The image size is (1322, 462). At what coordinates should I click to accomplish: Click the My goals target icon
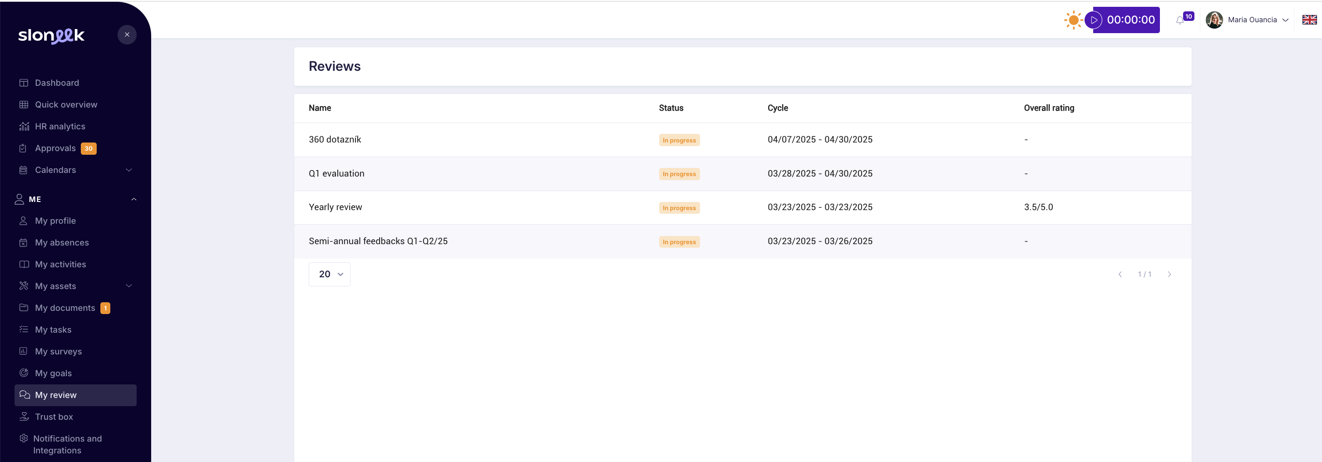tap(24, 373)
